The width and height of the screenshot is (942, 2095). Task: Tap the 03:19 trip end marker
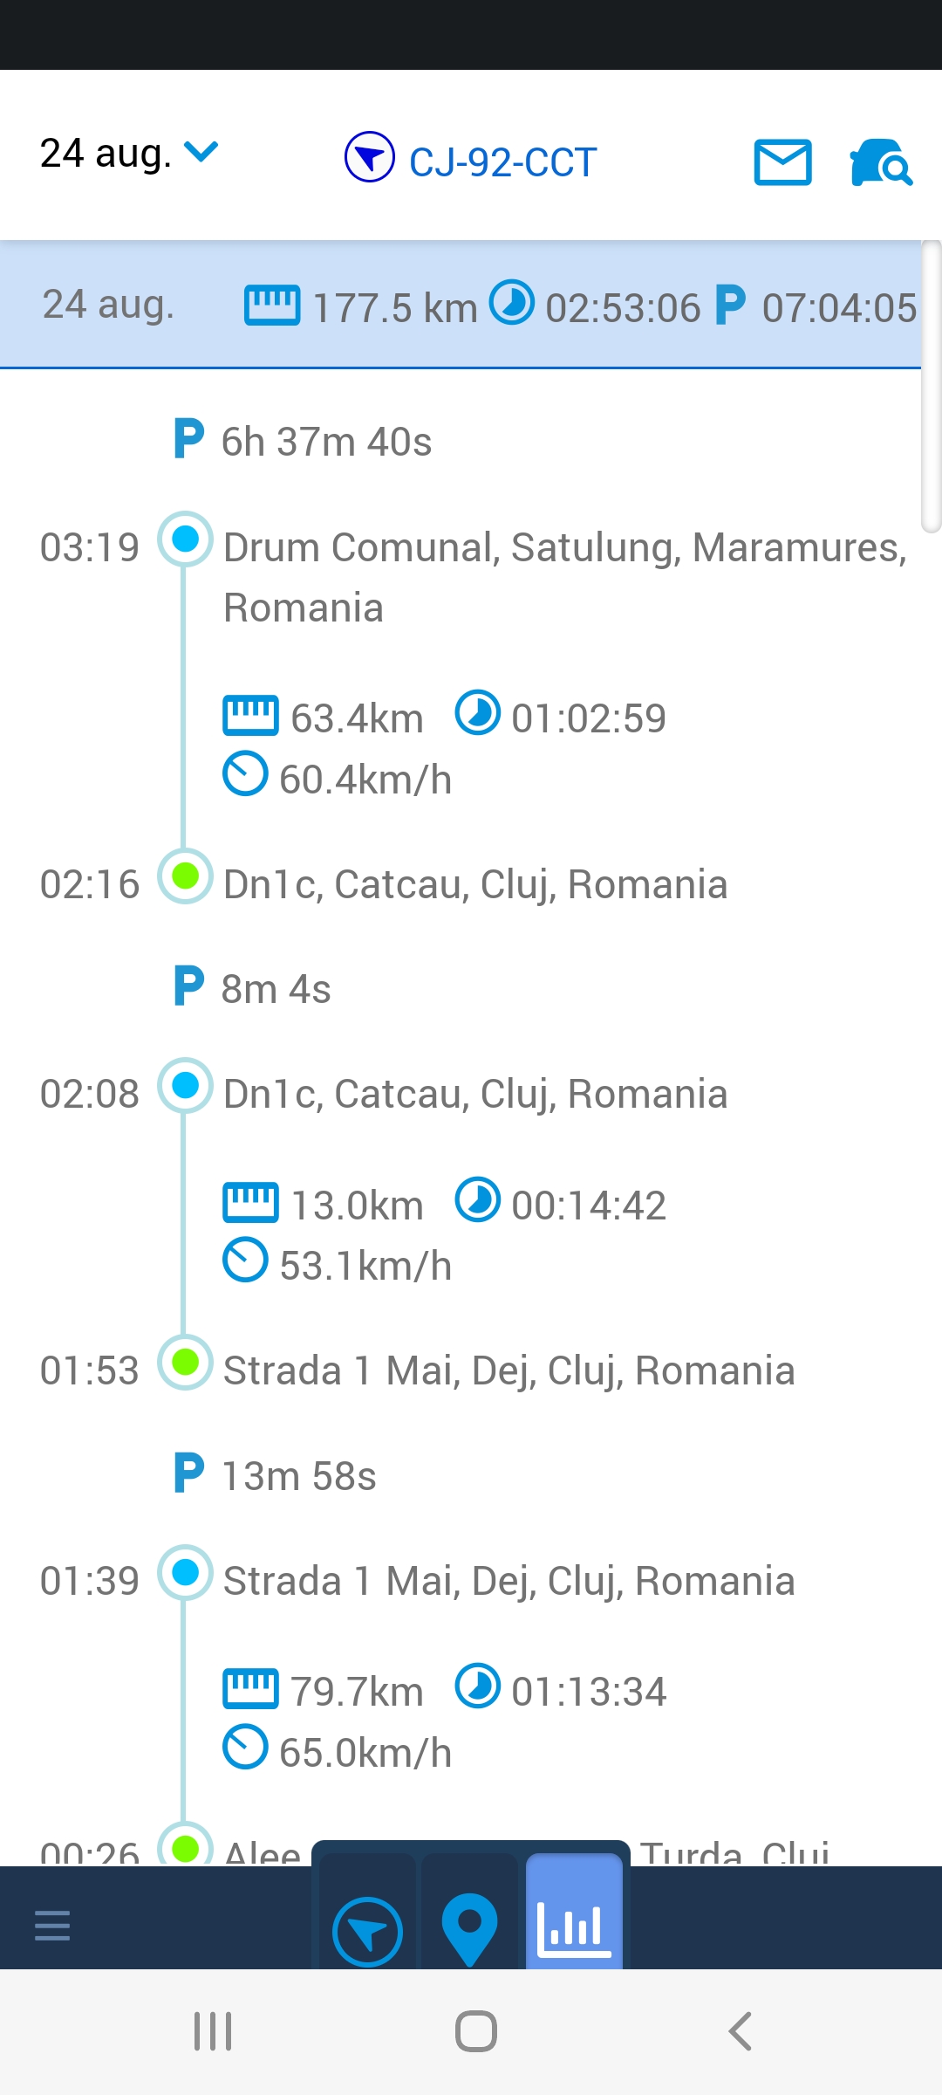tap(185, 539)
